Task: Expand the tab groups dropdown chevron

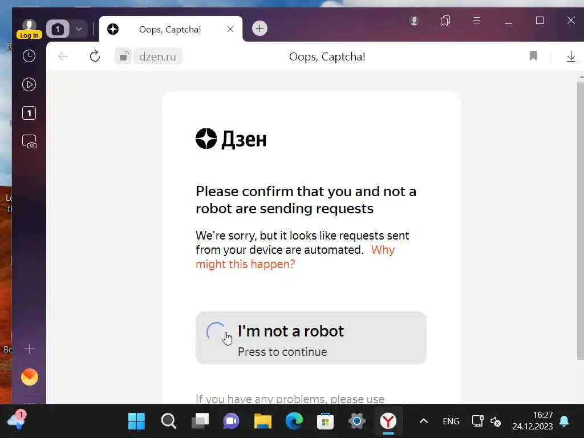Action: (x=79, y=29)
